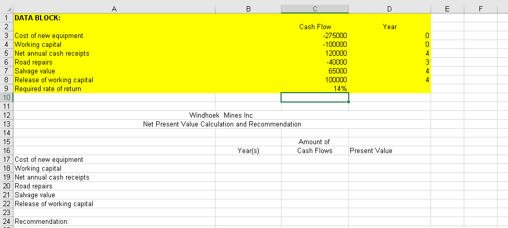Image resolution: width=508 pixels, height=228 pixels.
Task: Click the 'Cash Flows' heading in row 16
Action: pos(315,150)
